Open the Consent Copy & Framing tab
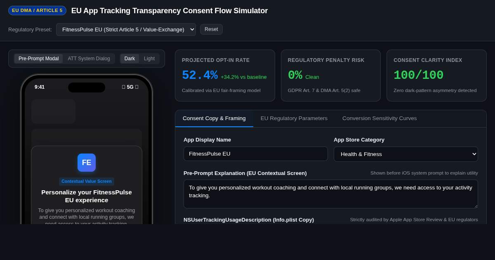 click(x=214, y=118)
